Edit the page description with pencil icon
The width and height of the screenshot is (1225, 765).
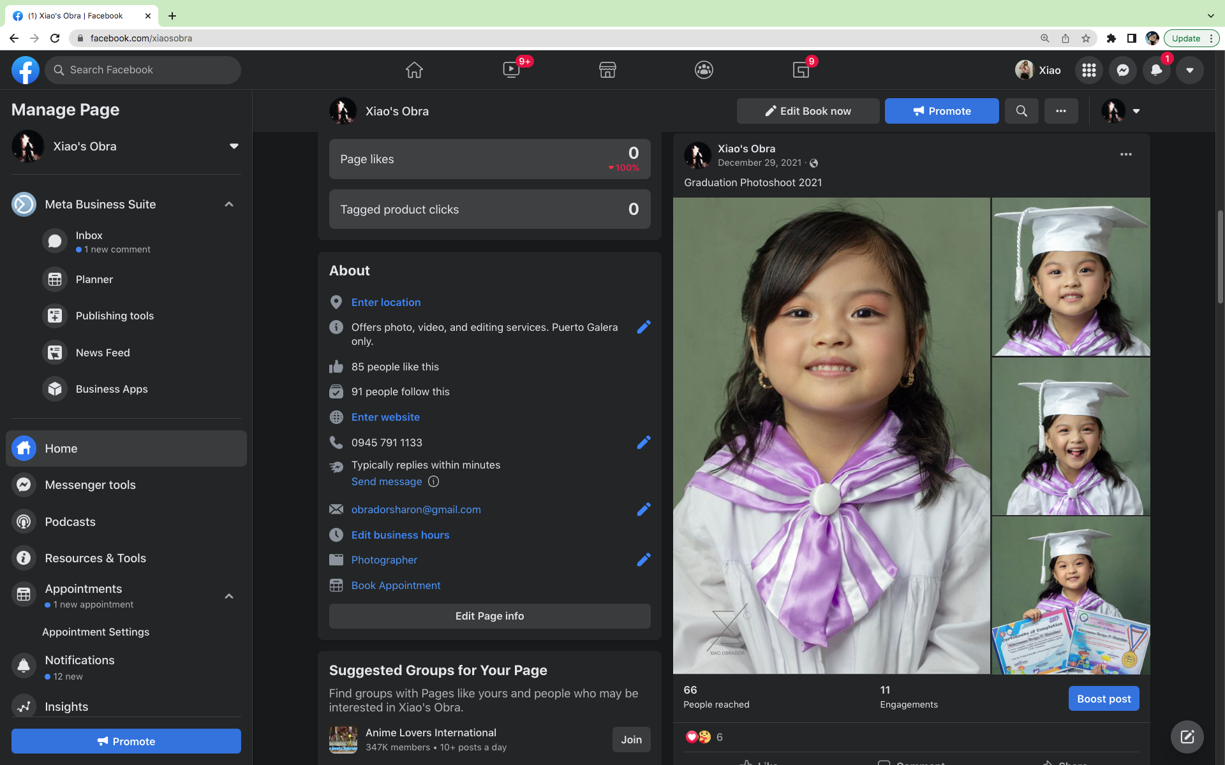[644, 327]
